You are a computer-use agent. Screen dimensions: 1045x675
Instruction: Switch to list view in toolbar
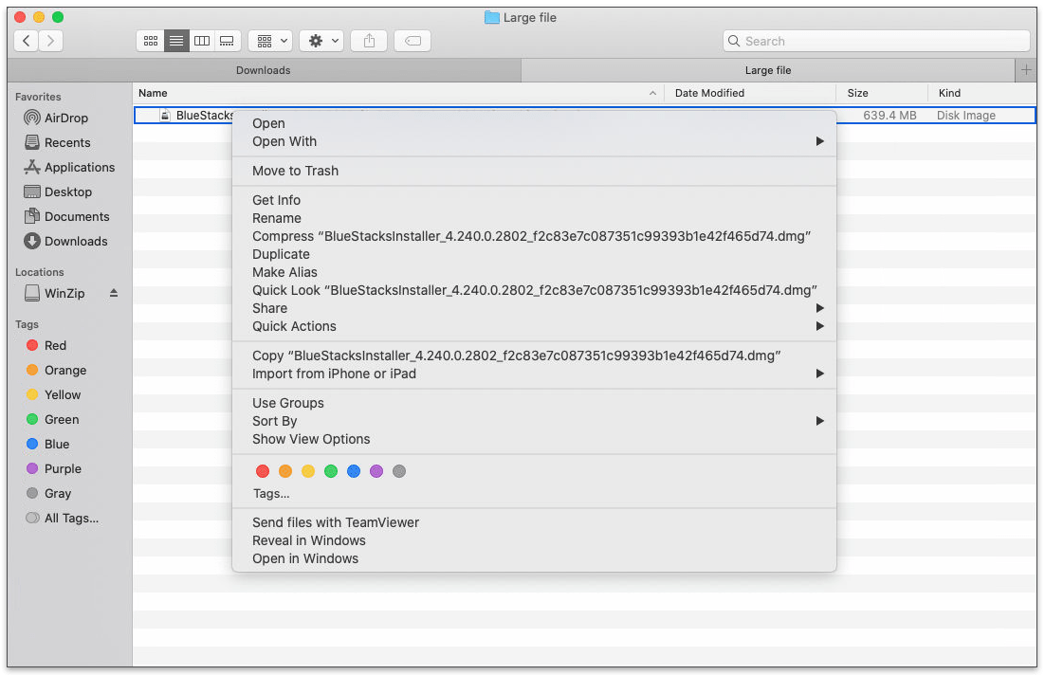(176, 41)
